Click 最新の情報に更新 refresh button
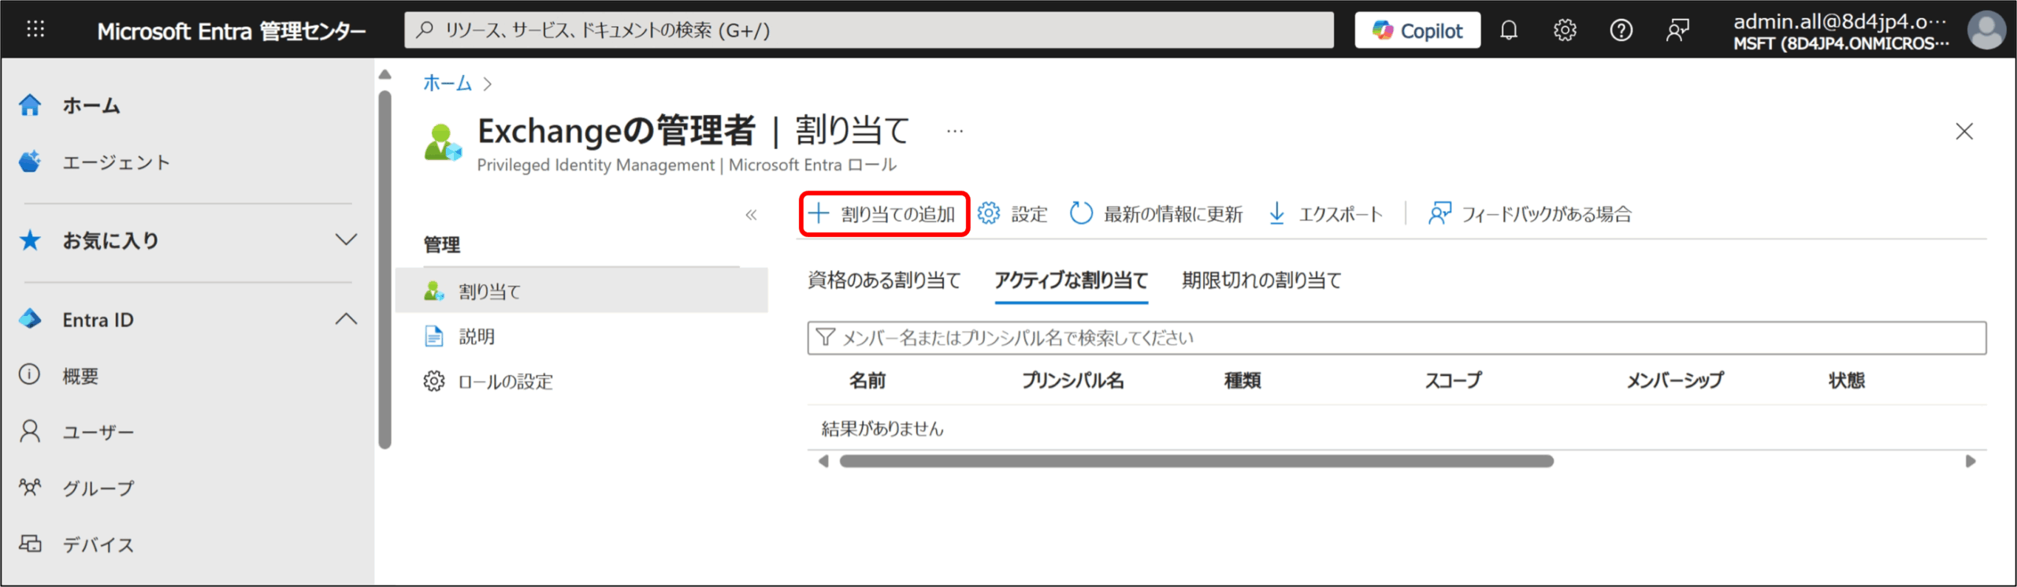Image resolution: width=2017 pixels, height=587 pixels. (1156, 214)
